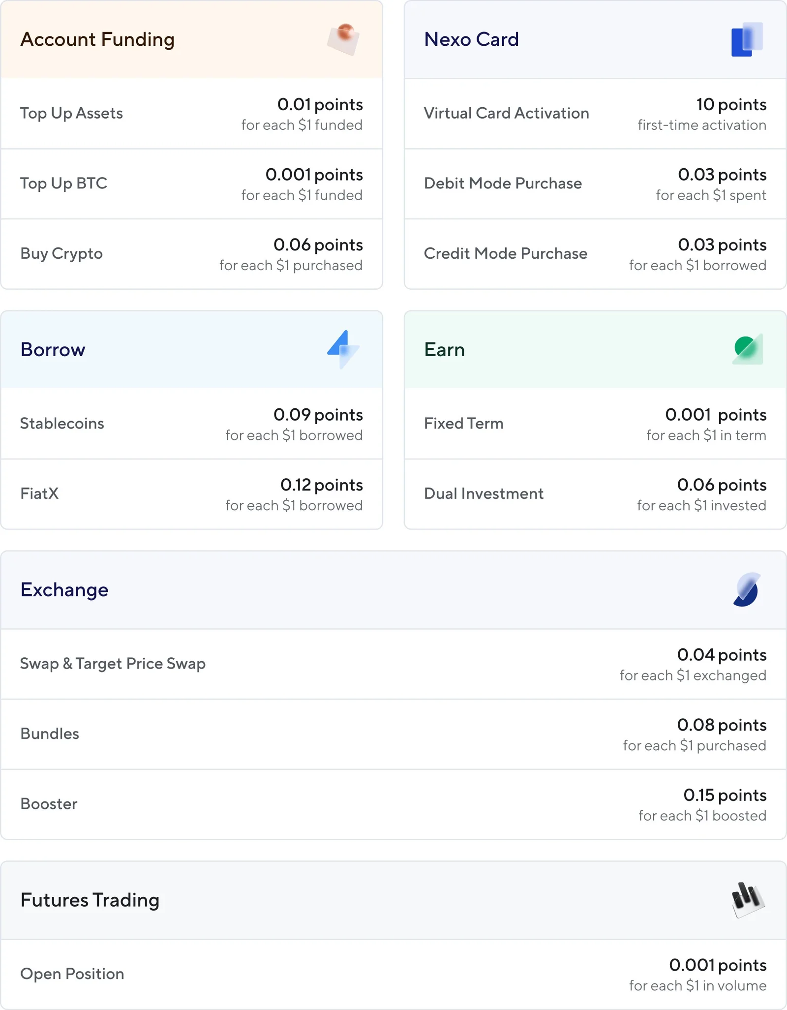Click the Nexo Card blue card icon
Screen dimensions: 787x1010
tap(747, 39)
